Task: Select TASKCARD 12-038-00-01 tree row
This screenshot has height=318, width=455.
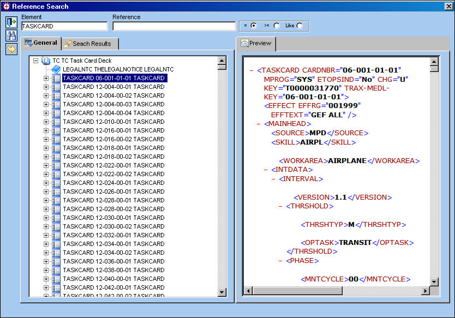Action: 113,270
